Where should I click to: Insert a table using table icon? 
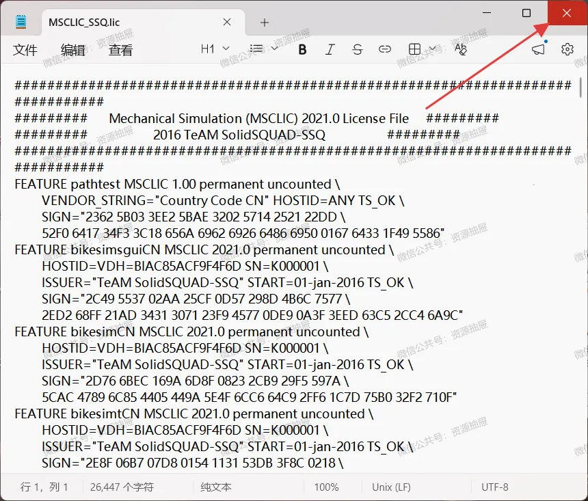[414, 49]
